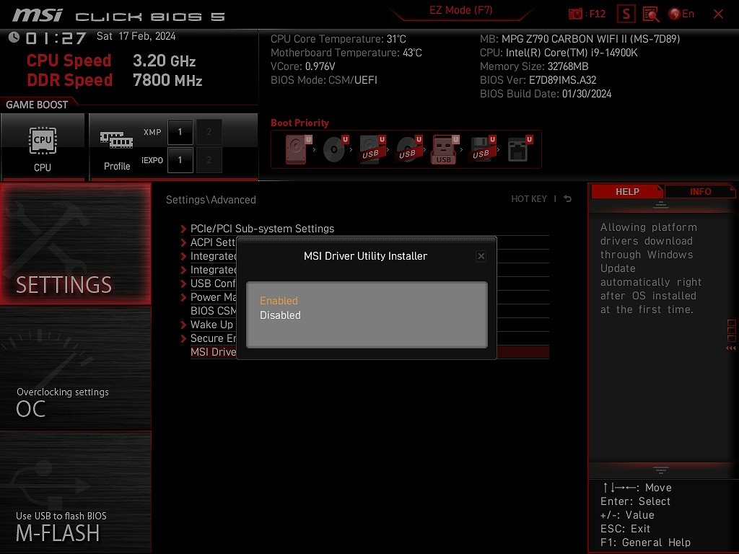
Task: Click the memory Profile icon
Action: pyautogui.click(x=116, y=151)
